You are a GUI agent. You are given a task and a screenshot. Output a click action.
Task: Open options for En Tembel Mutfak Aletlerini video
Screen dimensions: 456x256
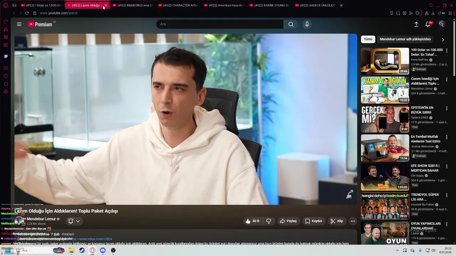pyautogui.click(x=447, y=137)
